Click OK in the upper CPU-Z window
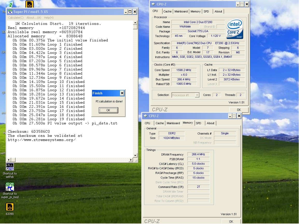Screen dimensions: 299x224 pos(239,110)
